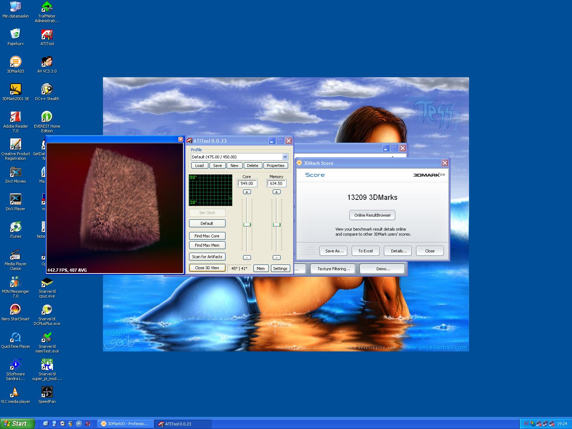Select the super_pi_mod shortcut icon
Image resolution: width=572 pixels, height=429 pixels.
point(47,370)
